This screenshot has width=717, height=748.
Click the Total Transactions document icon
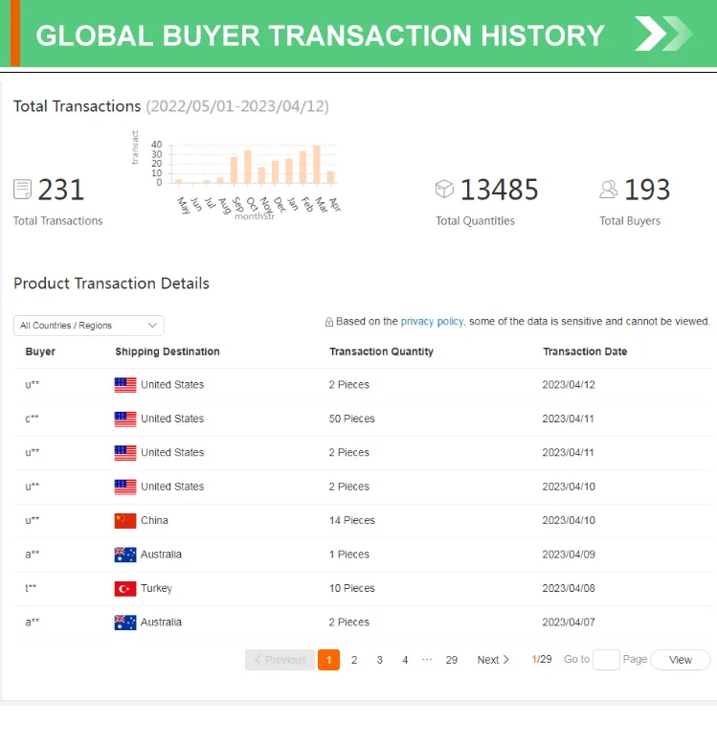pyautogui.click(x=22, y=190)
